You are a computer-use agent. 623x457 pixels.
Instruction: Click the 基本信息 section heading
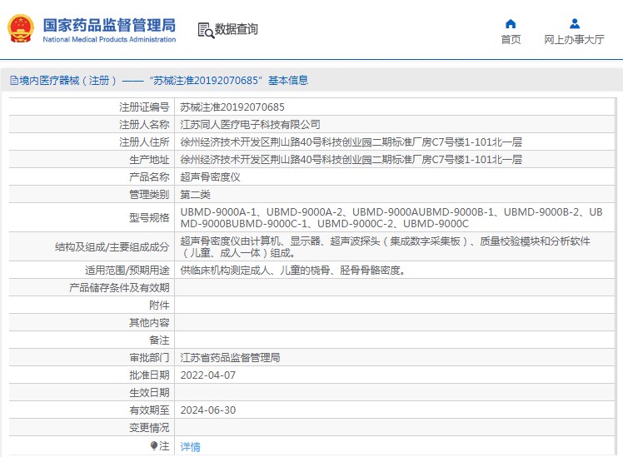point(288,81)
